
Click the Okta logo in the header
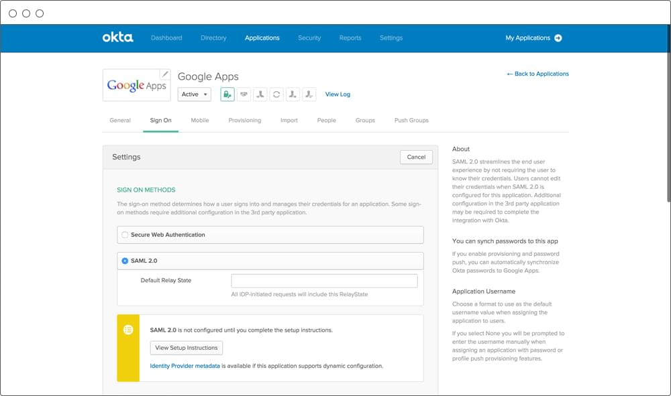[117, 38]
